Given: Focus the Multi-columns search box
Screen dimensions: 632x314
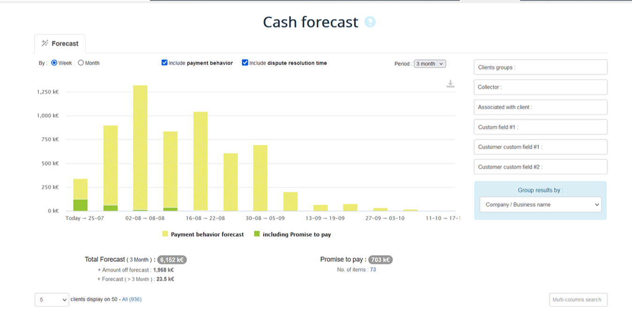Looking at the screenshot, I should click(578, 299).
